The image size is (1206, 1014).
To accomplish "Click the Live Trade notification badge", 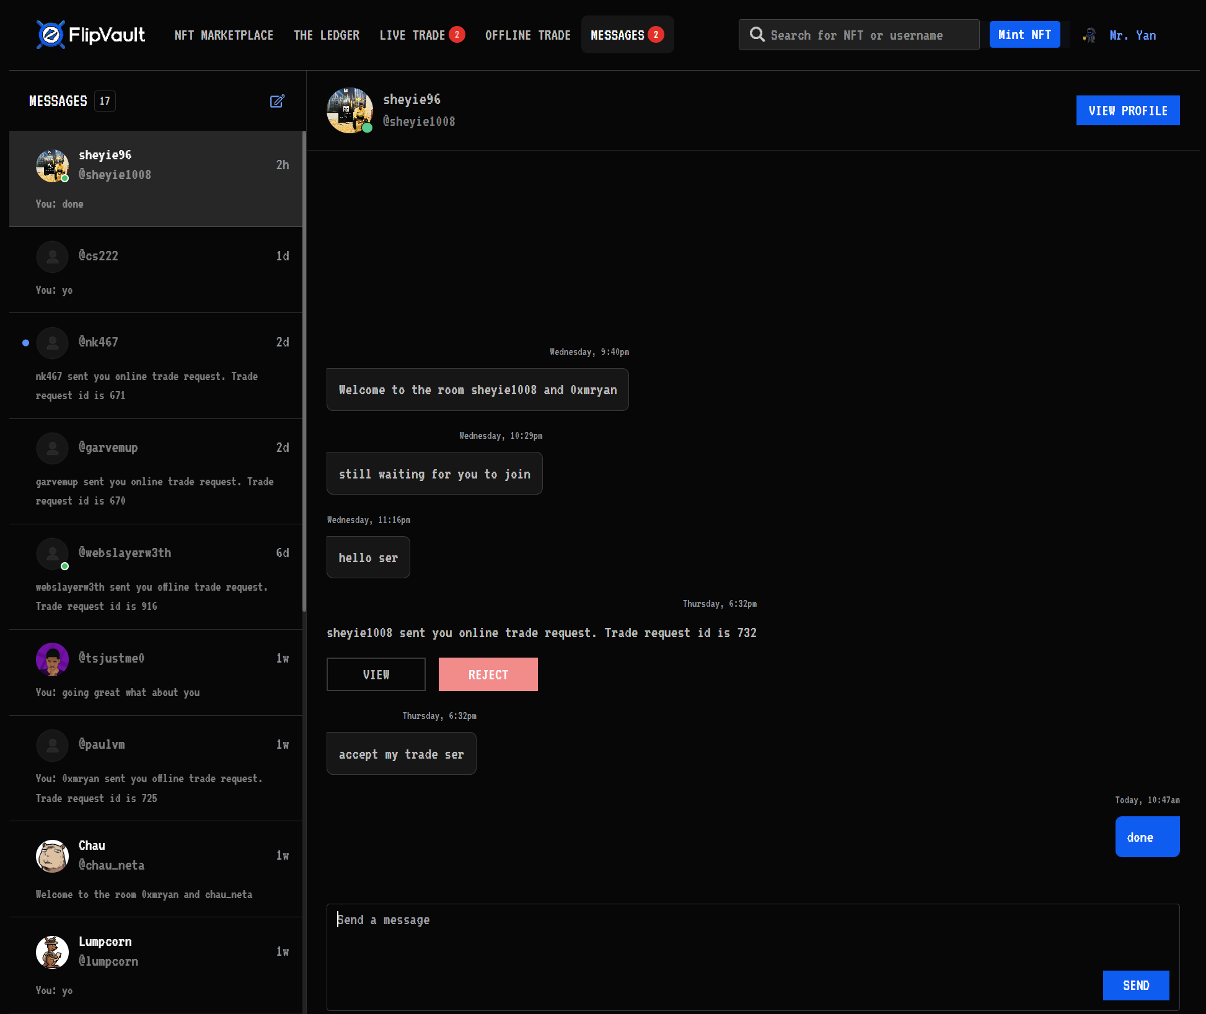I will tap(457, 35).
